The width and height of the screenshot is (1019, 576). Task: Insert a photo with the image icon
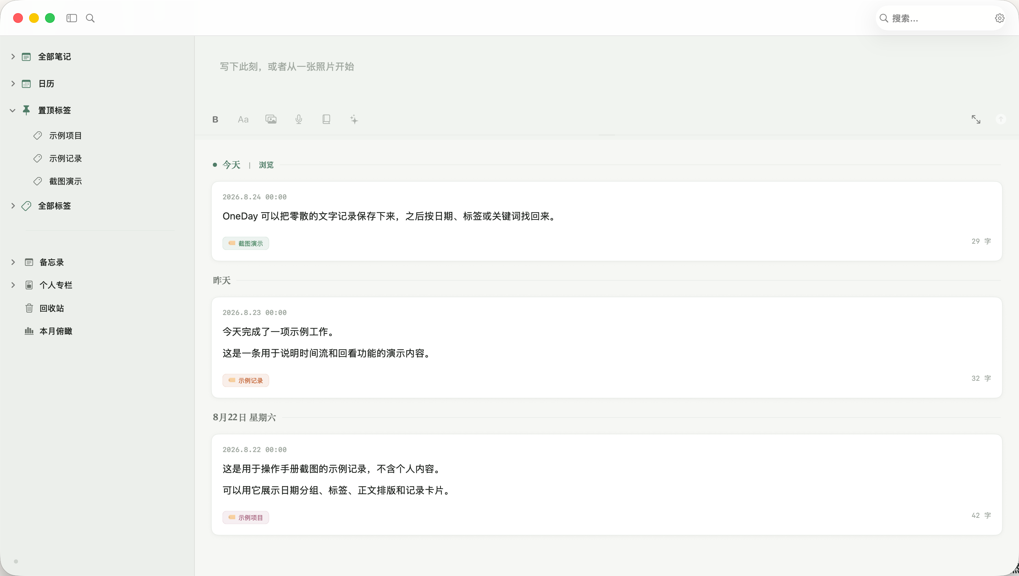pyautogui.click(x=271, y=119)
